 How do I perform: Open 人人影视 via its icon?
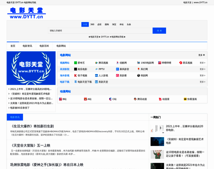tap(96, 75)
